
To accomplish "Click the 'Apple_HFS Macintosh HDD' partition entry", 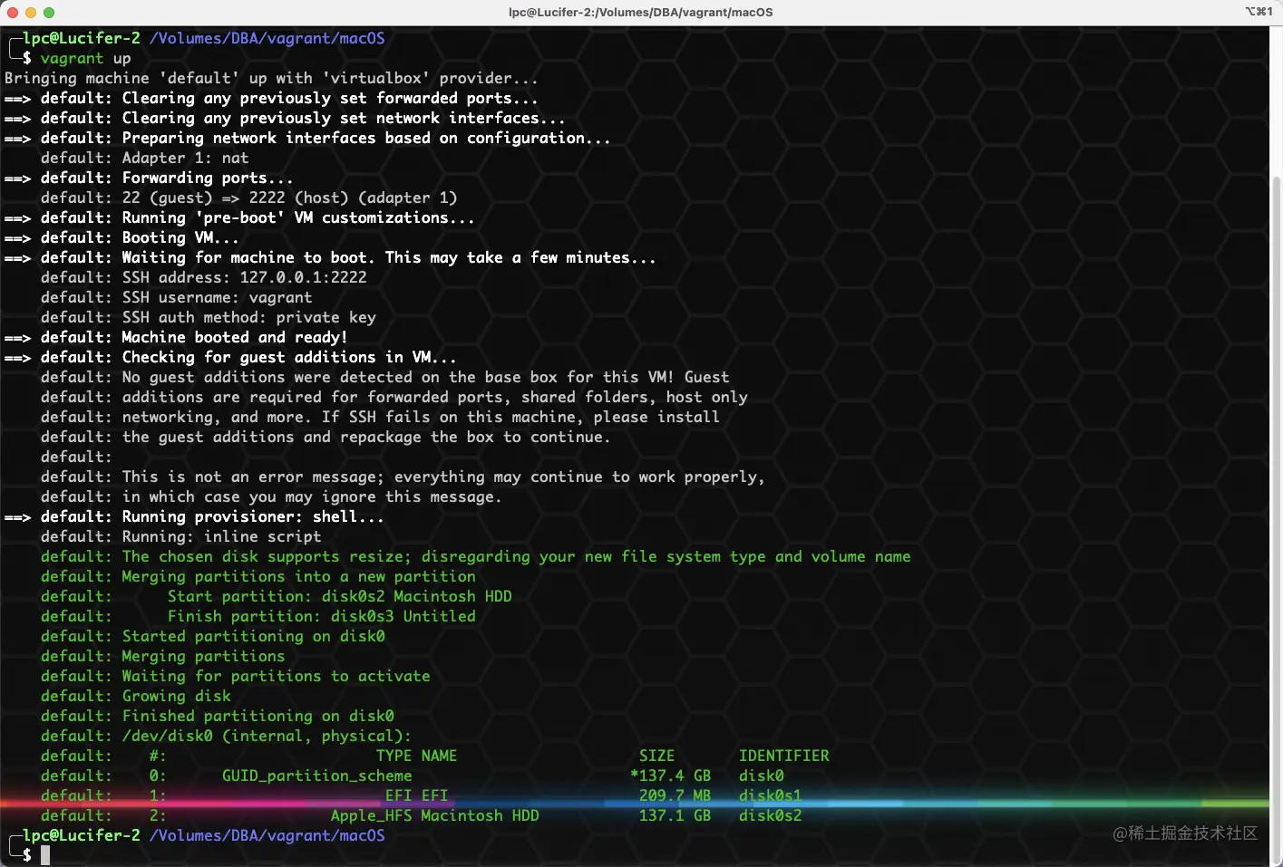I will pos(434,816).
